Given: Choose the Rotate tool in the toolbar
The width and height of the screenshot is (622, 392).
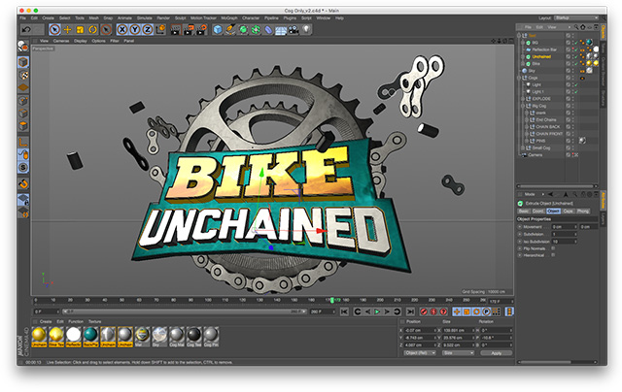Looking at the screenshot, I should tap(92, 29).
